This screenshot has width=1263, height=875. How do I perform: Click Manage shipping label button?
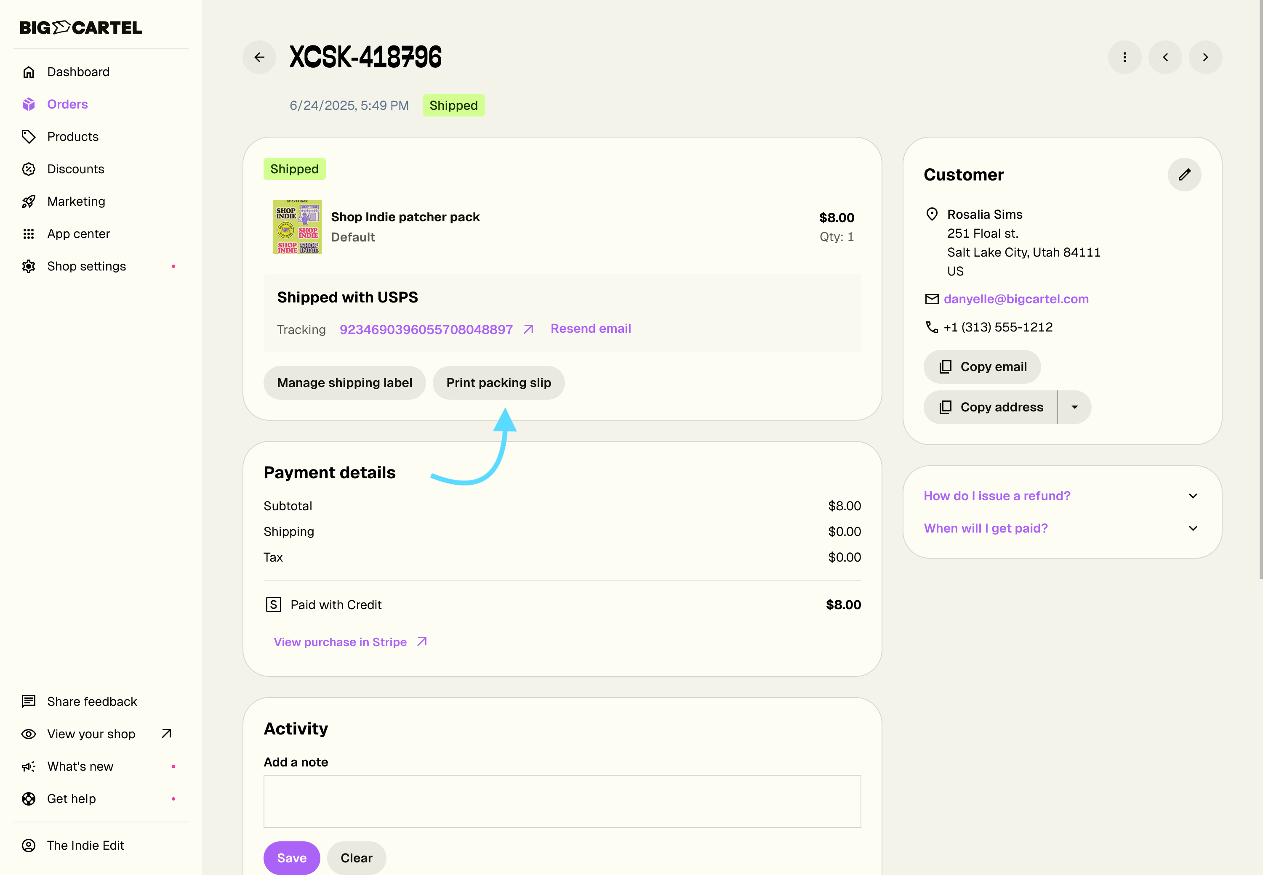[x=344, y=383]
